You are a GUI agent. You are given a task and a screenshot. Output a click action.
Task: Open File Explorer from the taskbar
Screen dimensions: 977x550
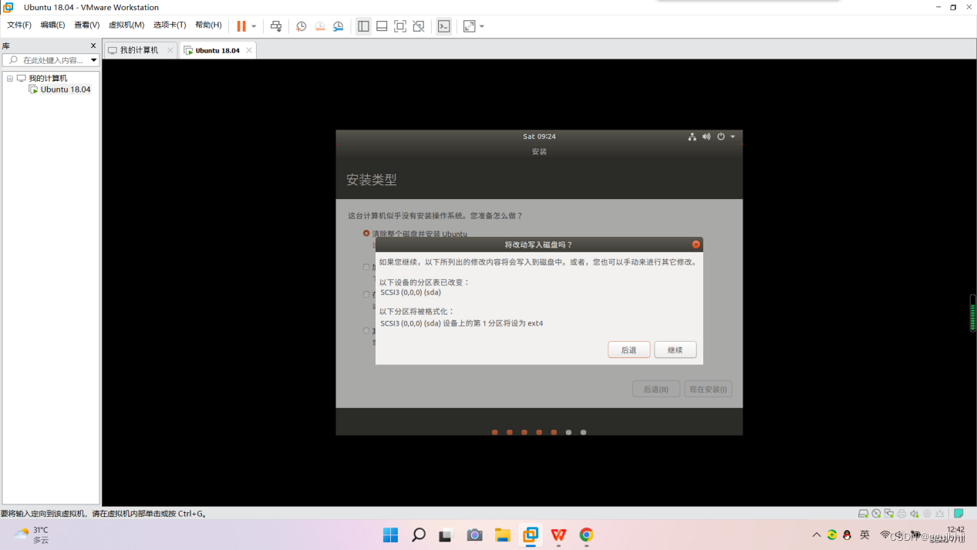pyautogui.click(x=503, y=535)
